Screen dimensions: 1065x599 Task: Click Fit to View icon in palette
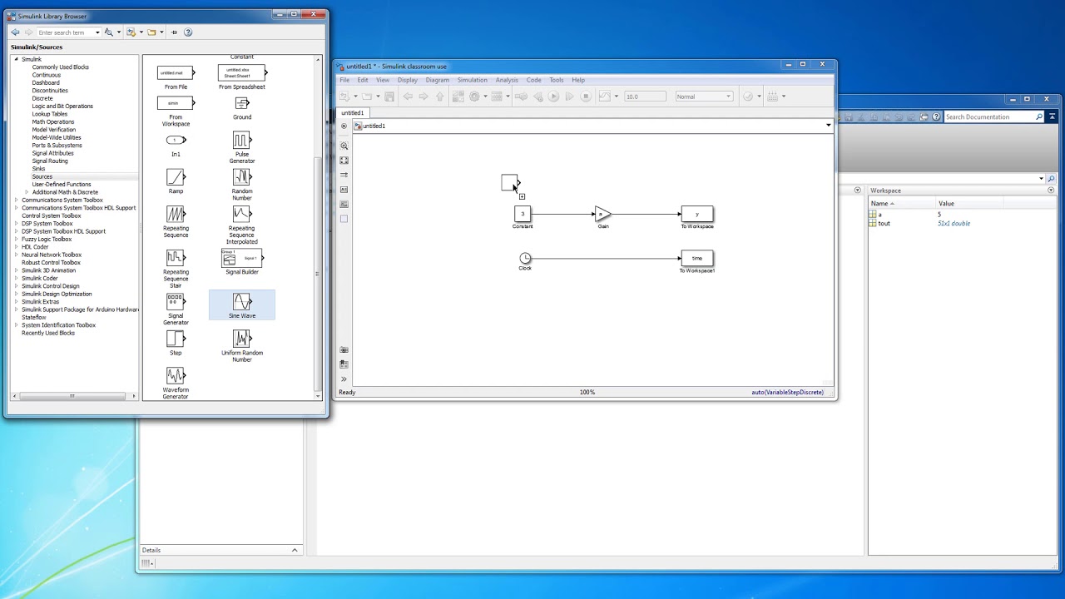click(344, 161)
